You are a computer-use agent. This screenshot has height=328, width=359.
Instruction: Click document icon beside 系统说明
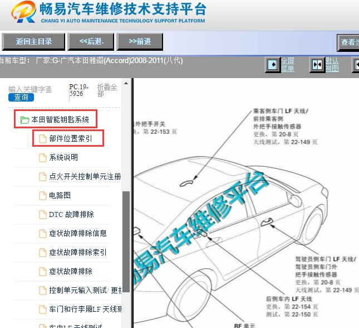tap(43, 158)
